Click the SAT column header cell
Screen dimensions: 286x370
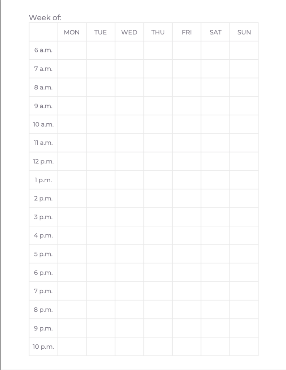[215, 32]
